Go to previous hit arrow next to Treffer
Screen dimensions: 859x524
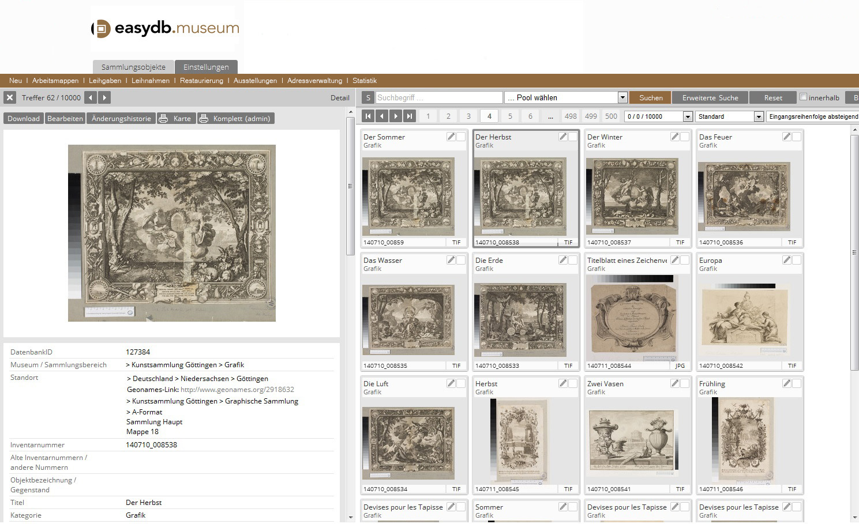click(91, 97)
